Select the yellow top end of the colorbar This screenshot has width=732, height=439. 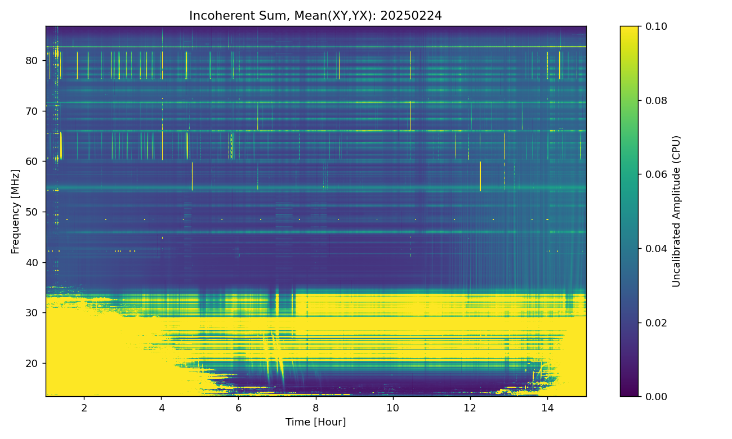pyautogui.click(x=629, y=31)
